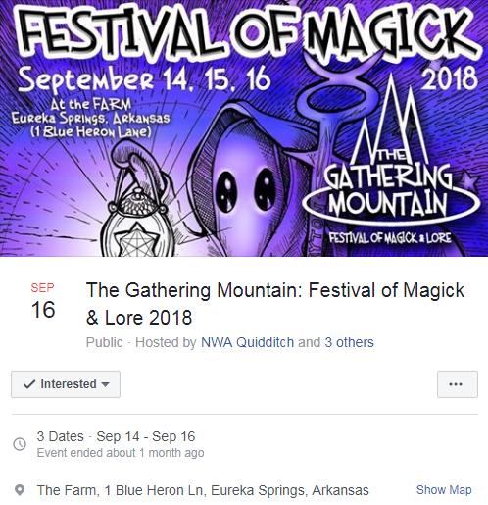The height and width of the screenshot is (505, 488).
Task: Expand the Interested dropdown arrow
Action: [x=105, y=384]
